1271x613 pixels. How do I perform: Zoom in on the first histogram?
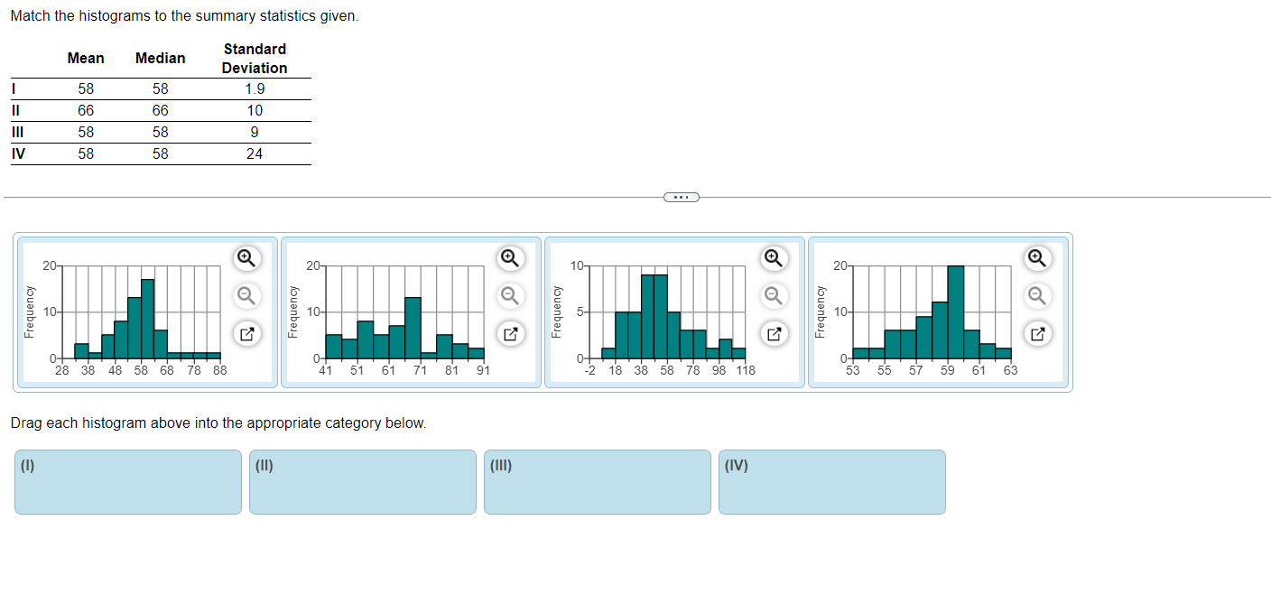point(246,258)
